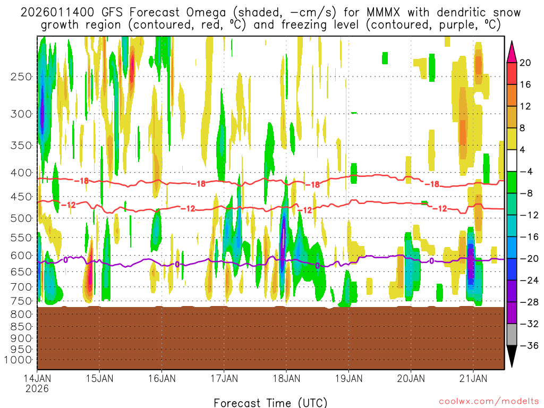Click the magenta arrow atop the colorbar
544x408 pixels.
click(x=512, y=52)
